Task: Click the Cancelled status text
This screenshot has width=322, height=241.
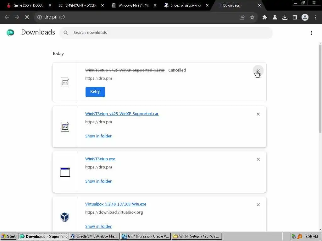Action: [x=177, y=70]
